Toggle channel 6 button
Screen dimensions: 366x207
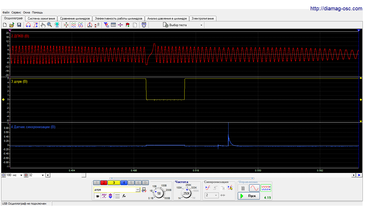coord(138,182)
